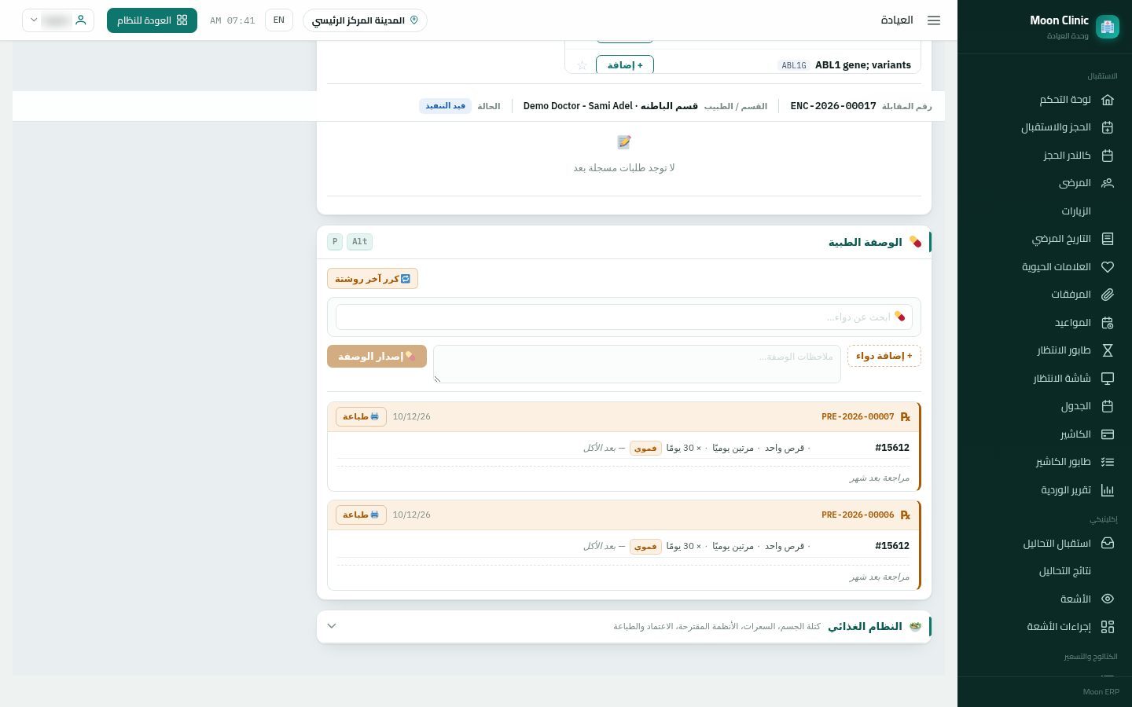Click إضافة button for ABL1 gene variants
This screenshot has height=707, width=1132.
(625, 65)
